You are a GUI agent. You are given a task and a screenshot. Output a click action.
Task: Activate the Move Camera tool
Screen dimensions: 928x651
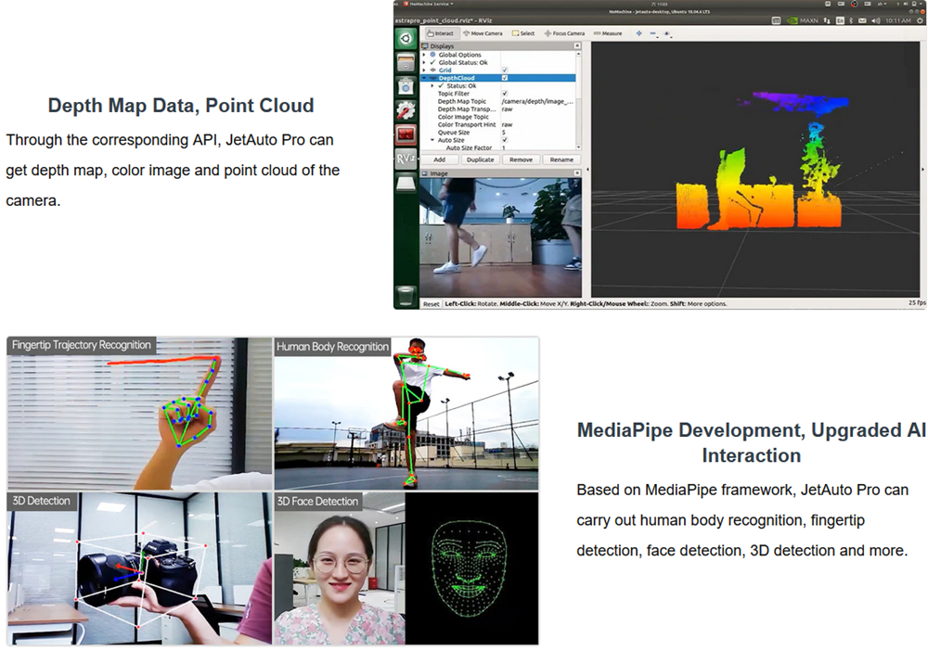coord(486,33)
